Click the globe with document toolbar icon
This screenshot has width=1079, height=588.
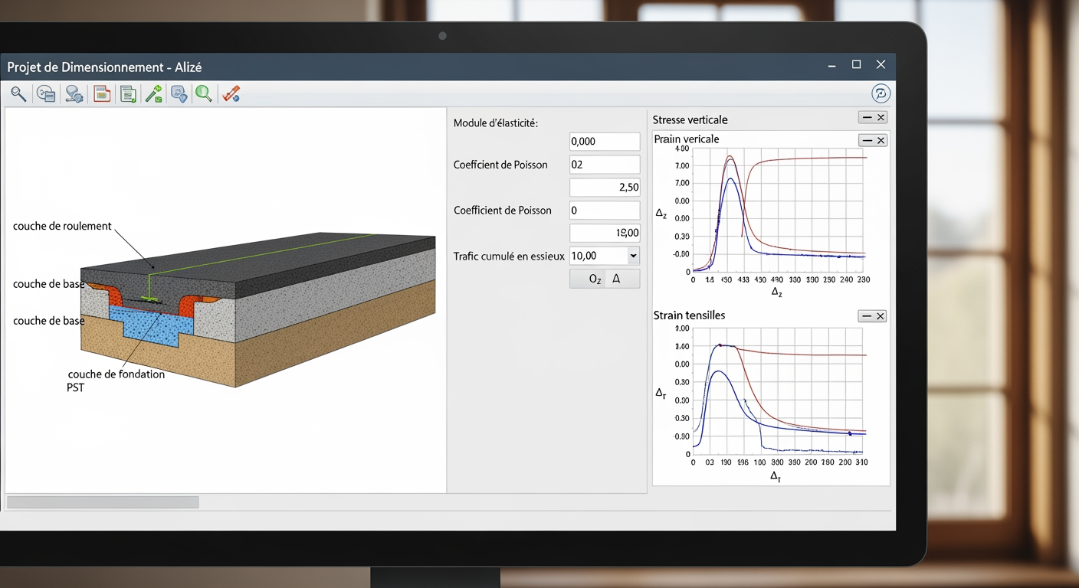46,94
